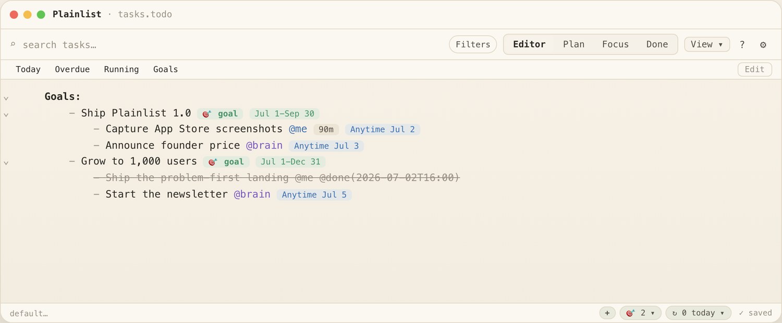Click the 'saved' status indicator

pyautogui.click(x=755, y=313)
